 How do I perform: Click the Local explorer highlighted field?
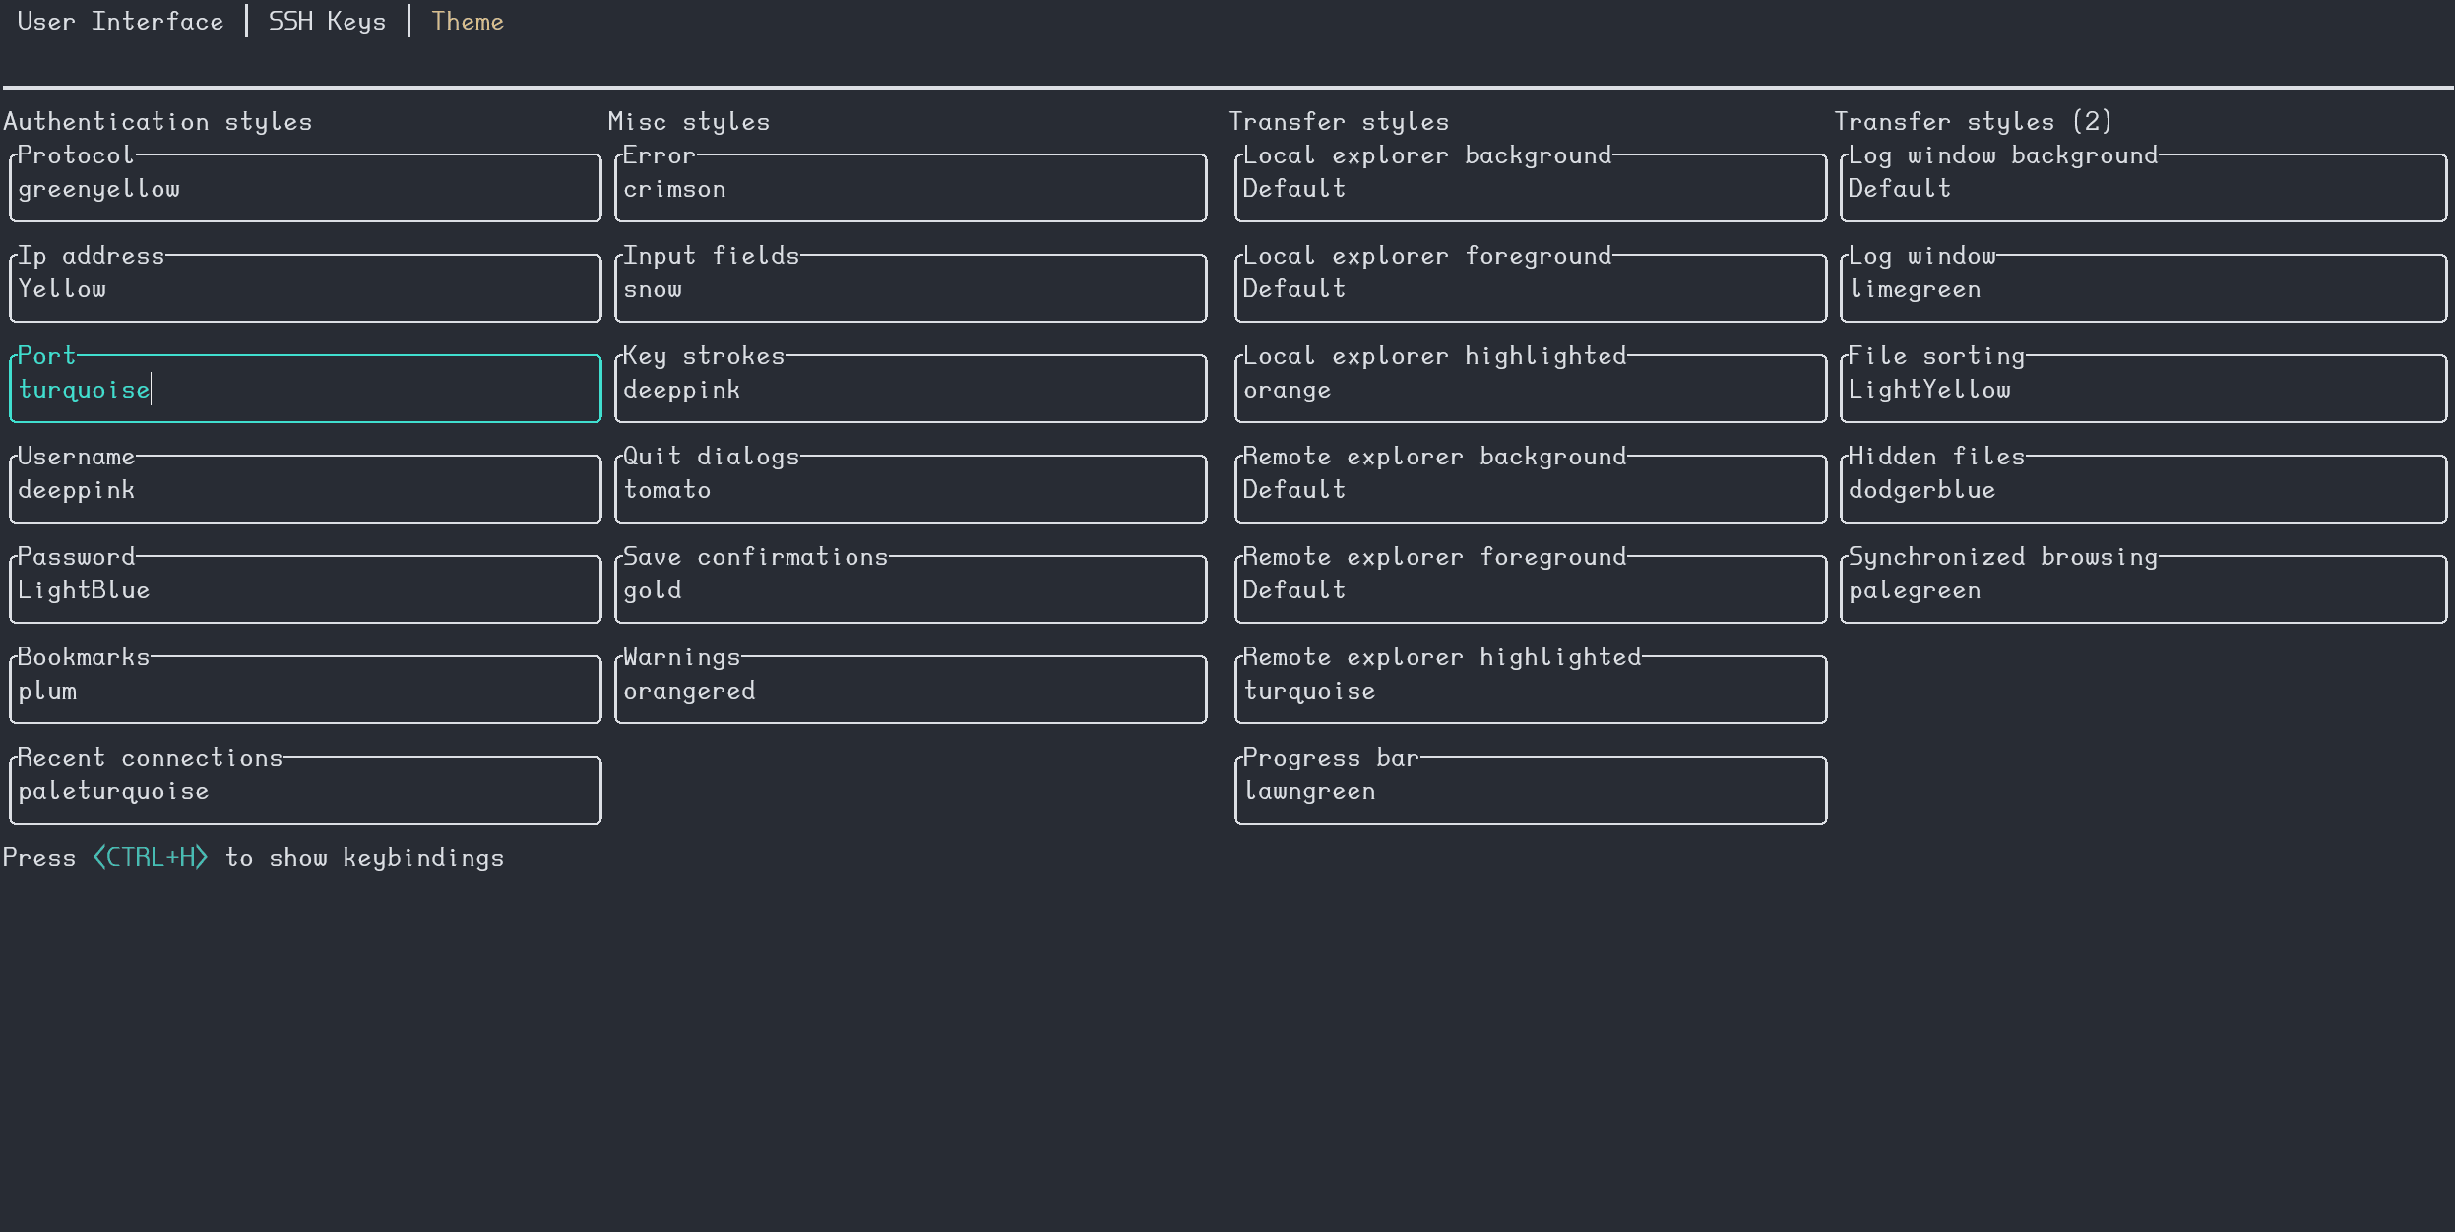pyautogui.click(x=1531, y=390)
